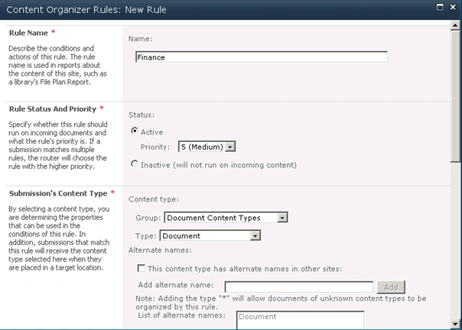Enable the alternate names in other sites checkbox
462x330 pixels.
(x=142, y=268)
